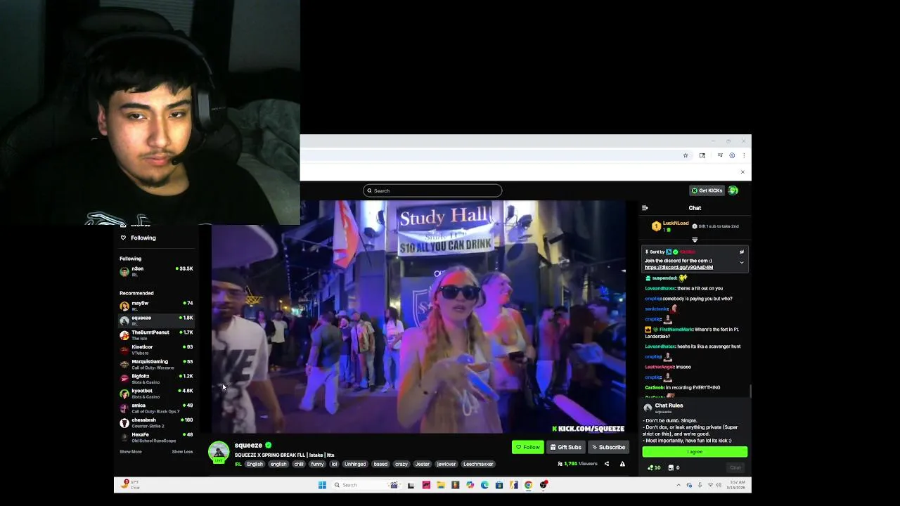This screenshot has height=506, width=900.
Task: Bookmark page with Chrome star icon
Action: click(686, 155)
